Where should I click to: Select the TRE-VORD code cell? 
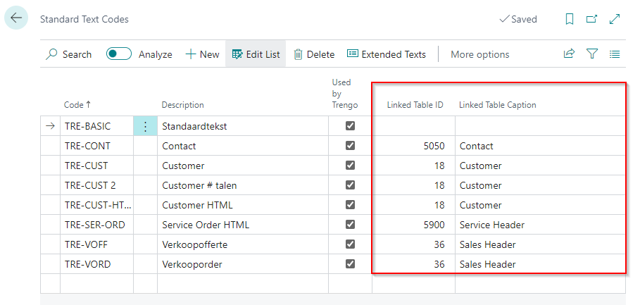(96, 264)
